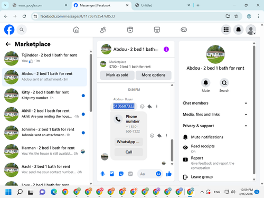Choose a GIF icon
Image resolution: width=264 pixels, height=198 pixels.
(x=130, y=174)
